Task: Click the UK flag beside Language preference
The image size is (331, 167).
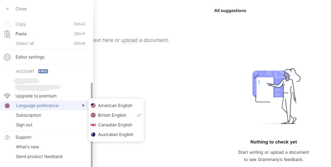Action: [7, 106]
